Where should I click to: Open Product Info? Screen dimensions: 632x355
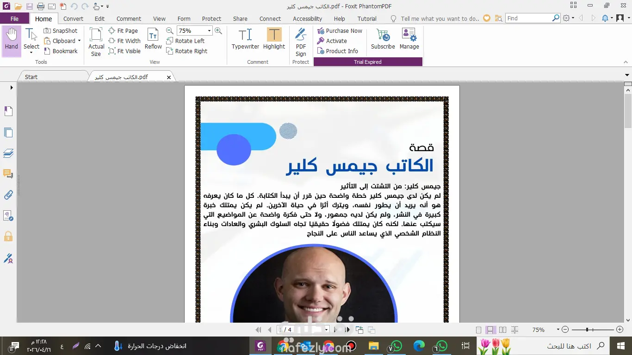click(x=337, y=51)
